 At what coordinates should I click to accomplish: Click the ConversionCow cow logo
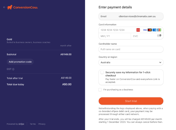tap(9, 7)
